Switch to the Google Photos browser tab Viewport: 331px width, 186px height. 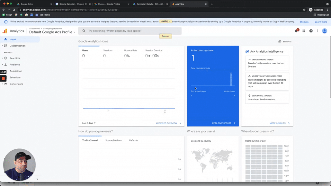point(111,4)
